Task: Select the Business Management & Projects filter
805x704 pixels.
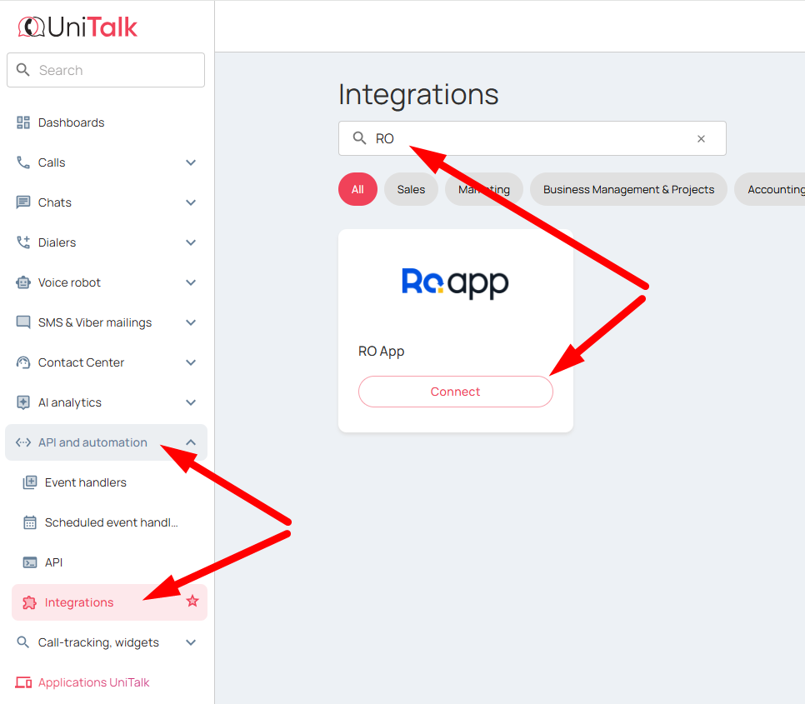Action: (628, 189)
